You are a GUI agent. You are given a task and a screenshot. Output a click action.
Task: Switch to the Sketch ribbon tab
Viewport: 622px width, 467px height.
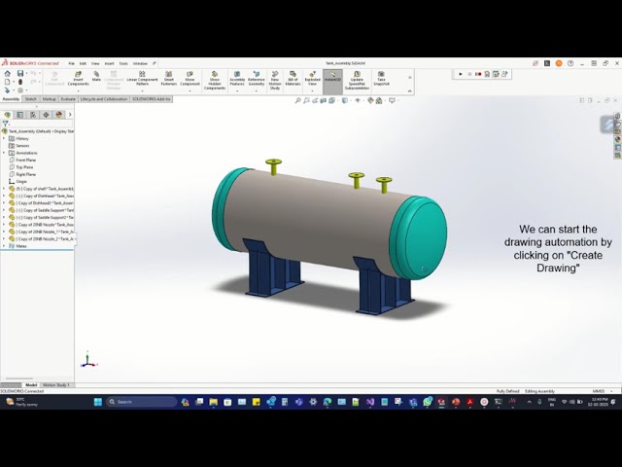click(31, 99)
